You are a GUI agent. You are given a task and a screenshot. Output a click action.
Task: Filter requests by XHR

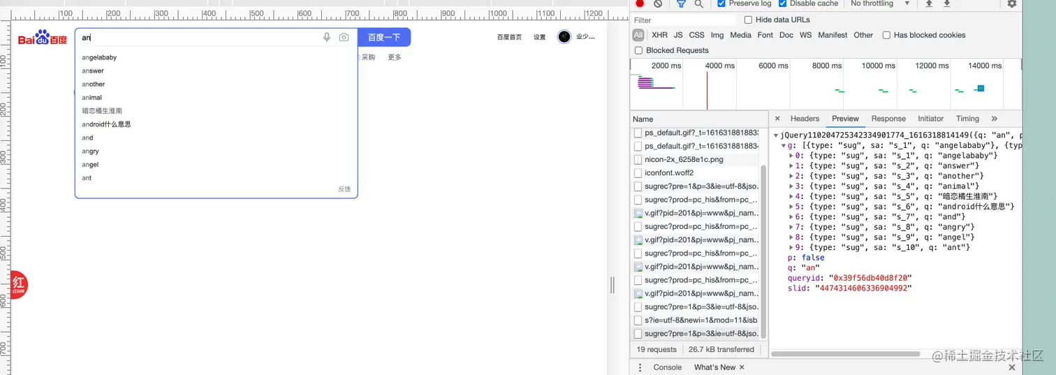pos(659,35)
